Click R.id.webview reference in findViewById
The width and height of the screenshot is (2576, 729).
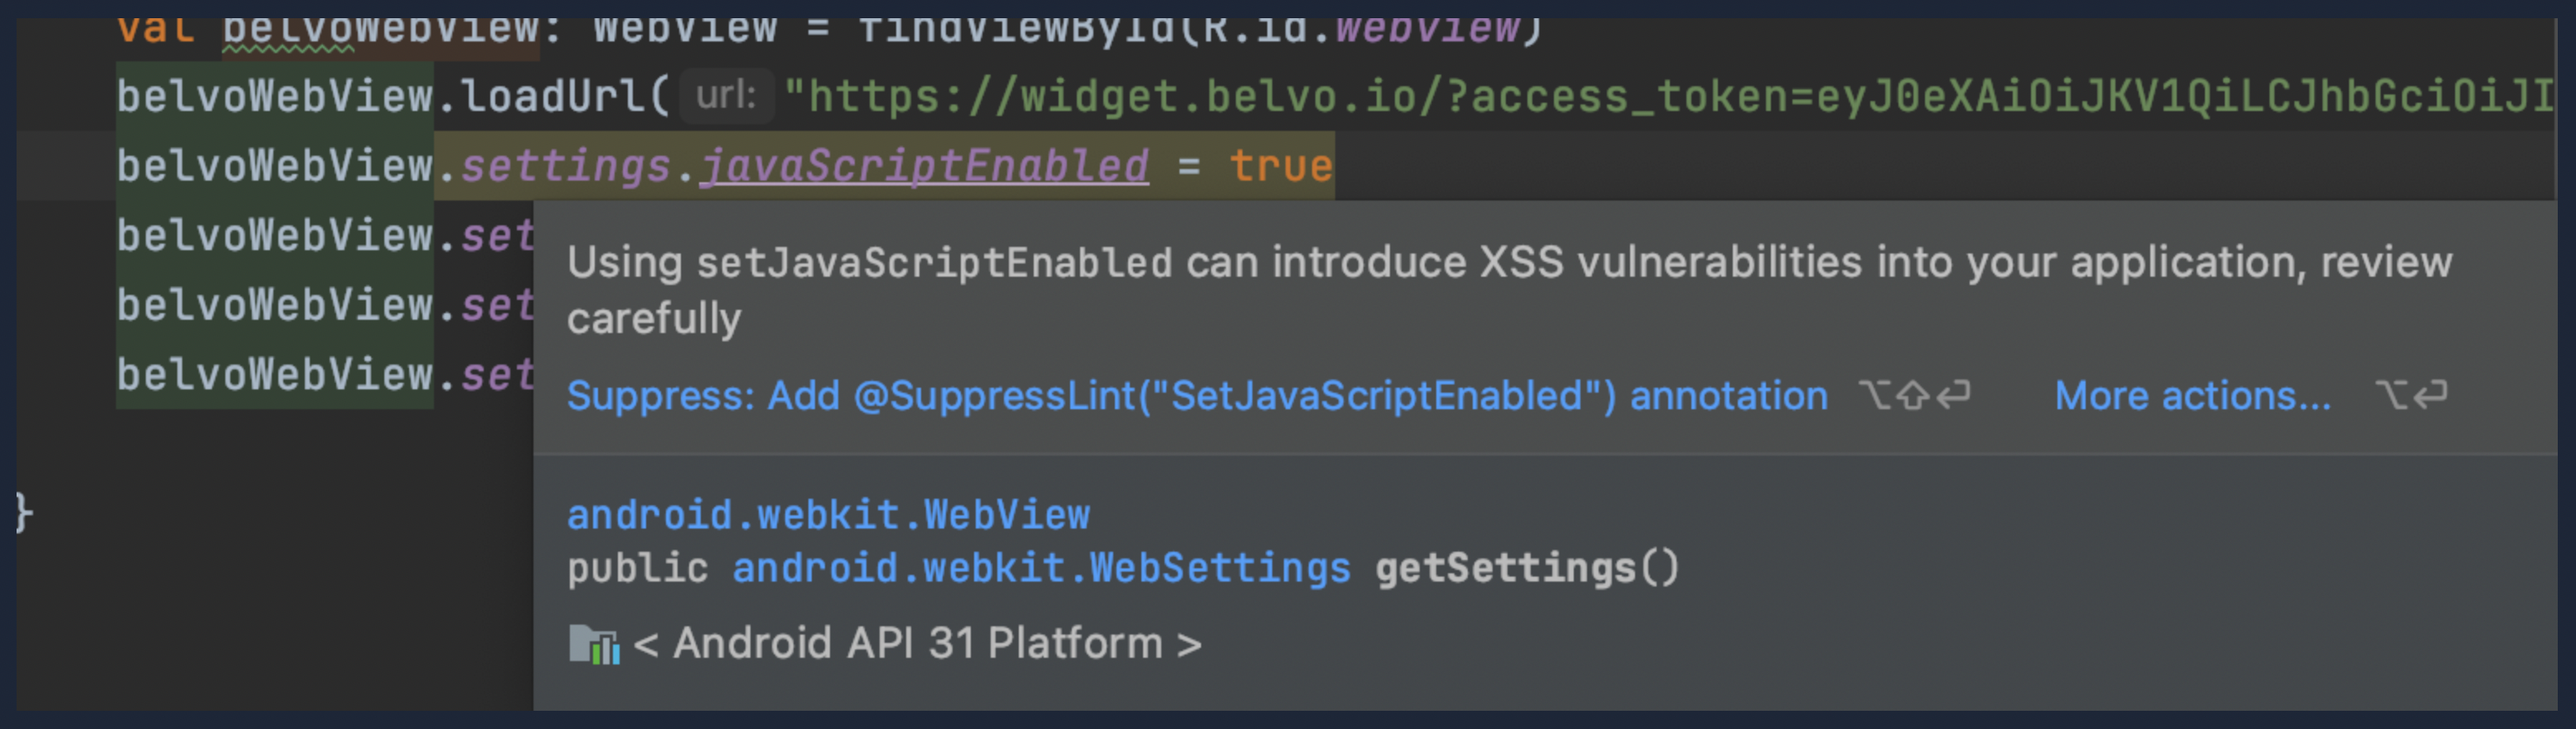1360,28
